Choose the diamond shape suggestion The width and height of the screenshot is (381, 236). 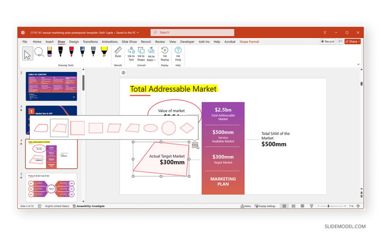pyautogui.click(x=187, y=128)
